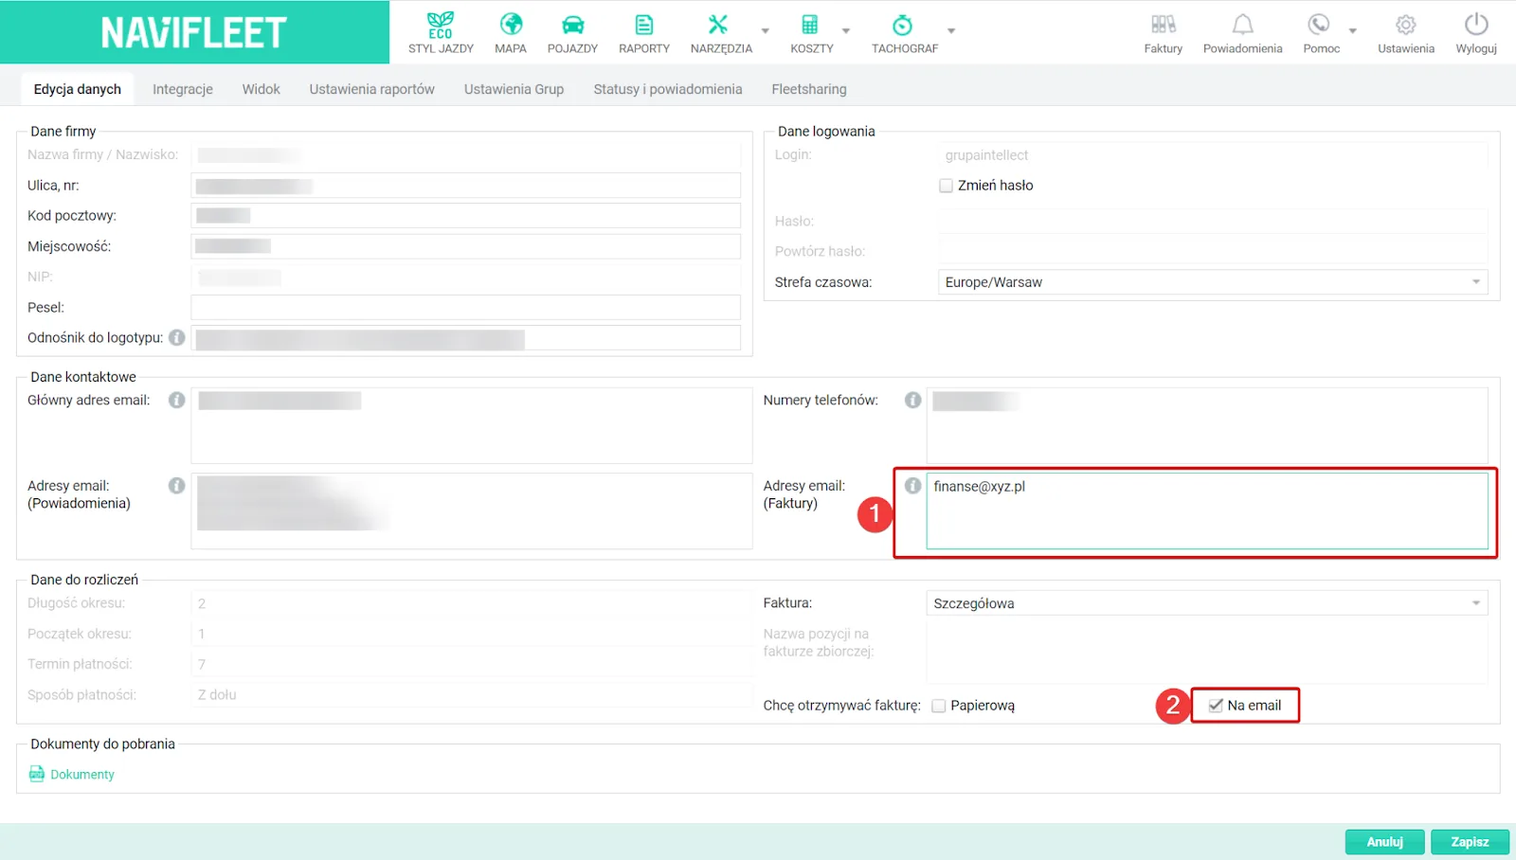The image size is (1516, 860).
Task: Toggle the Zmień hasło checkbox
Action: point(946,186)
